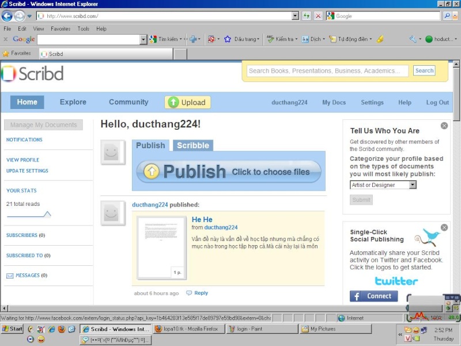Screen dimensions: 461x346
Task: Expand the hoduct account dropdown in Google toolbar
Action: (x=456, y=39)
